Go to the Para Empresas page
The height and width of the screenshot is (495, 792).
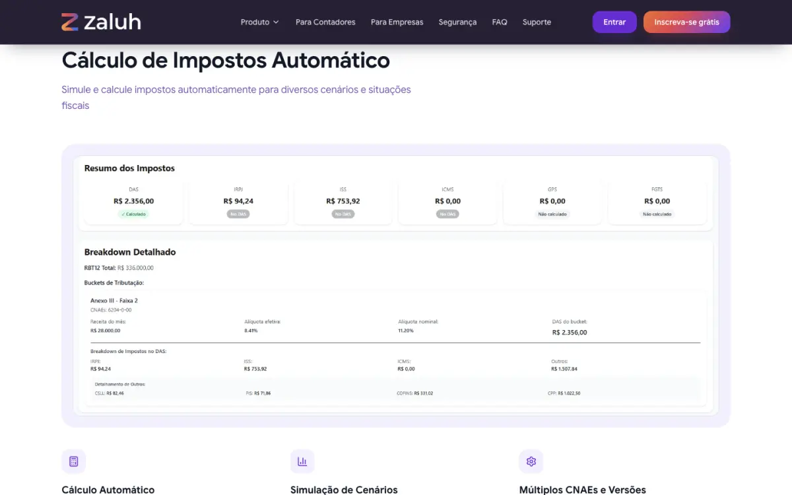(397, 22)
